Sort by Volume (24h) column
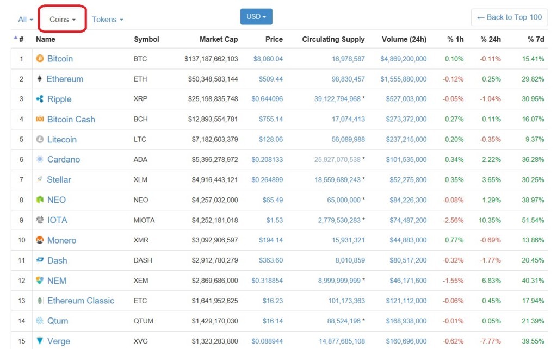 coord(404,39)
